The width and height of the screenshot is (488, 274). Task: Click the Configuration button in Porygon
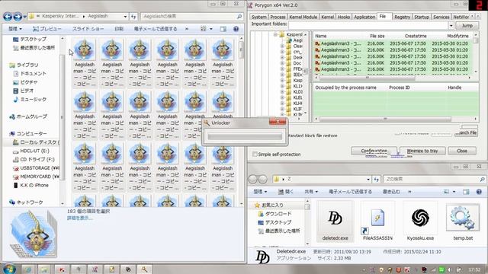pos(374,151)
